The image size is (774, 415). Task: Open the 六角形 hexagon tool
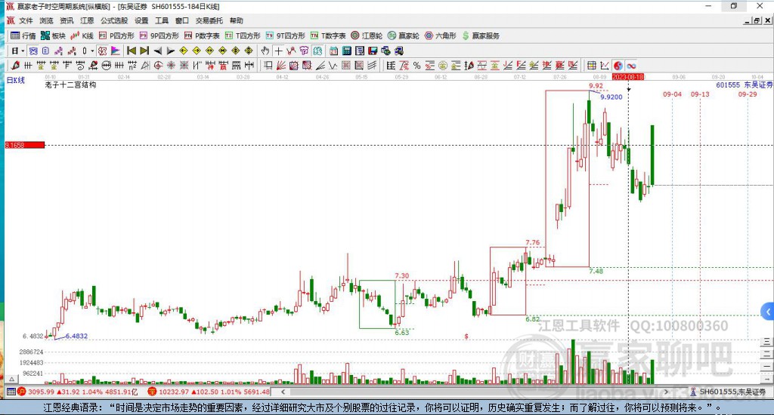point(441,35)
